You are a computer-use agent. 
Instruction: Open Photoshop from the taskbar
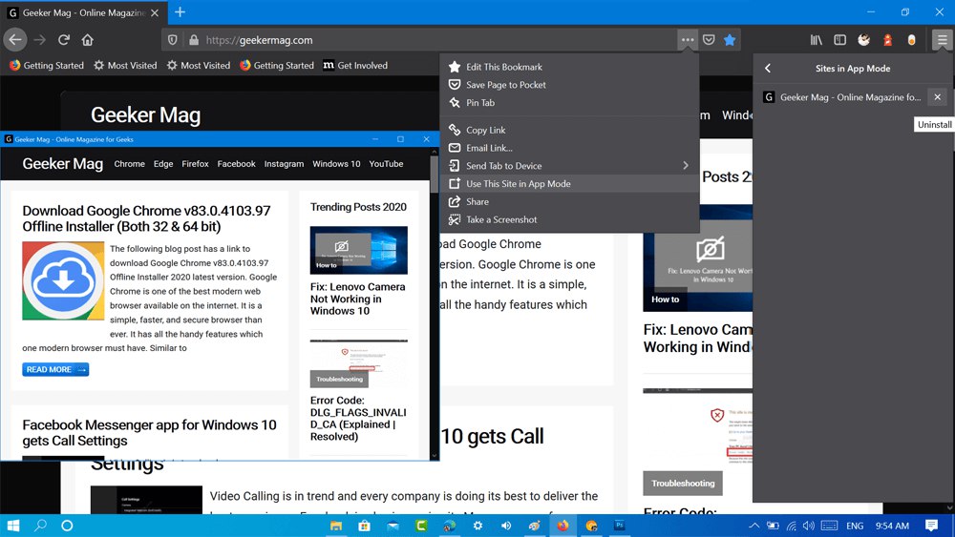point(620,526)
